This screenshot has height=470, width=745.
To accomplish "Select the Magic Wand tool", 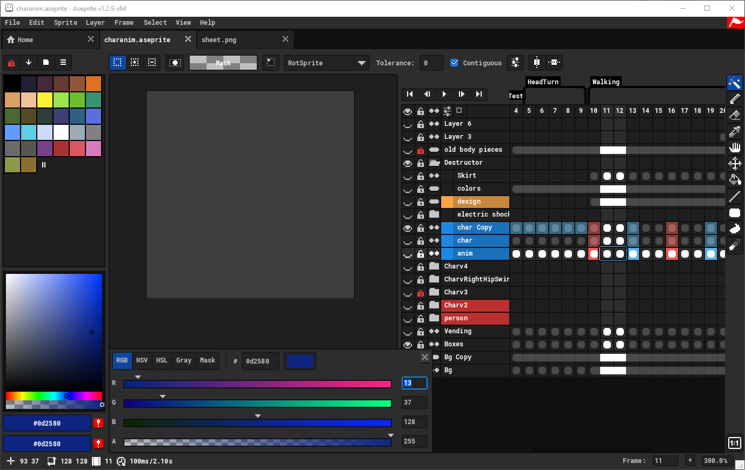I will [735, 83].
